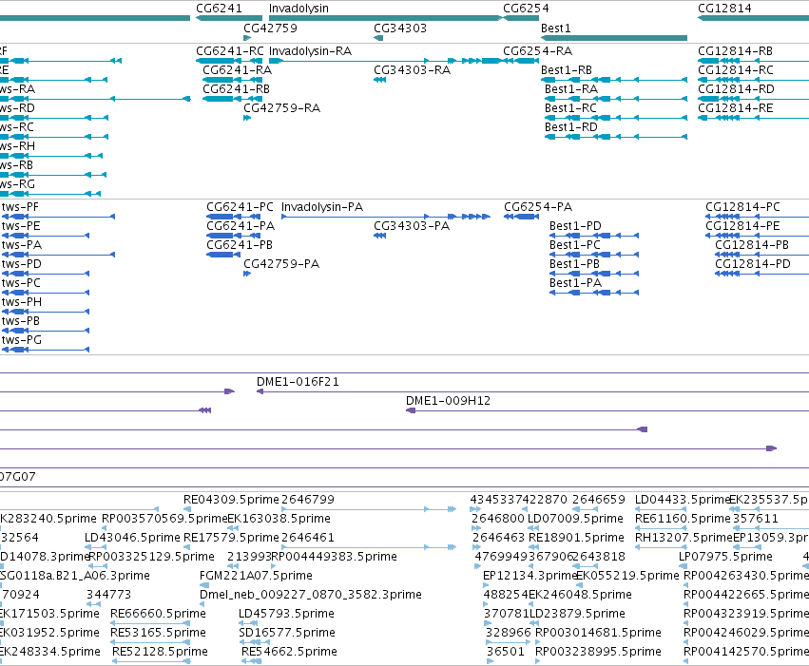This screenshot has height=666, width=809.
Task: Select transcript Best1-RC
Action: tap(570, 108)
